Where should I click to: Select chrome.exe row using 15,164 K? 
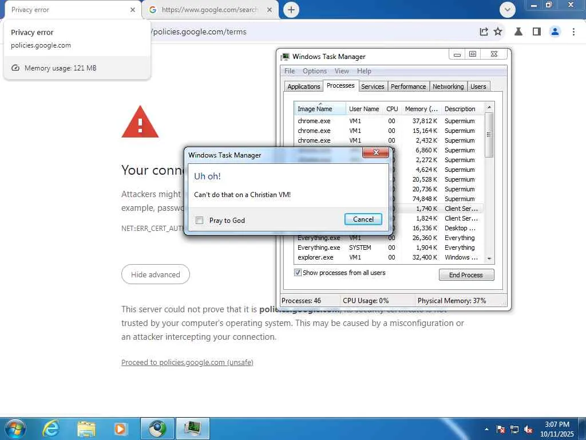coord(389,131)
